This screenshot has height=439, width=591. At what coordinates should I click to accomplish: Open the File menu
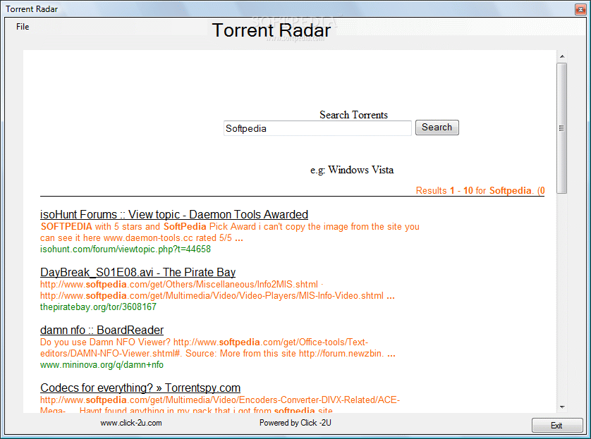tap(23, 27)
